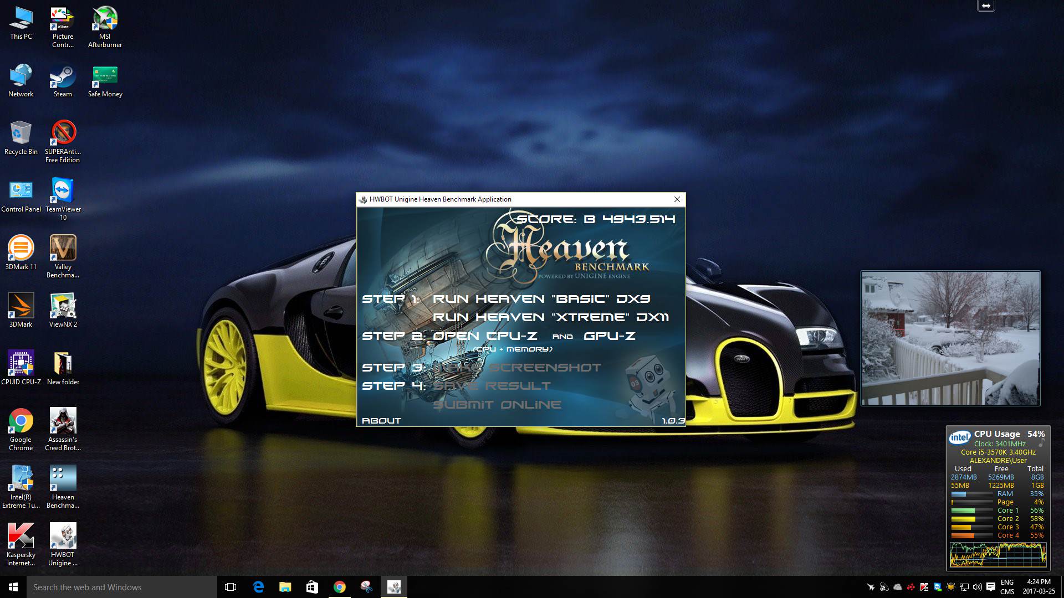This screenshot has height=598, width=1064.
Task: Open the About link in HWBOT window
Action: [x=381, y=421]
